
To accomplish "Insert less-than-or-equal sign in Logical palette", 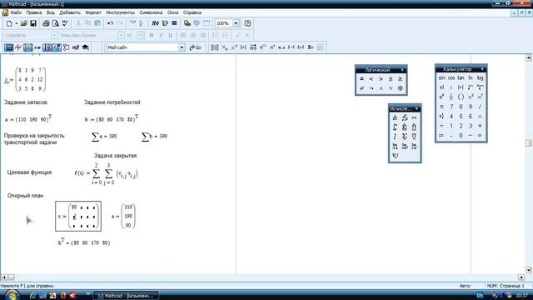I will pos(391,79).
